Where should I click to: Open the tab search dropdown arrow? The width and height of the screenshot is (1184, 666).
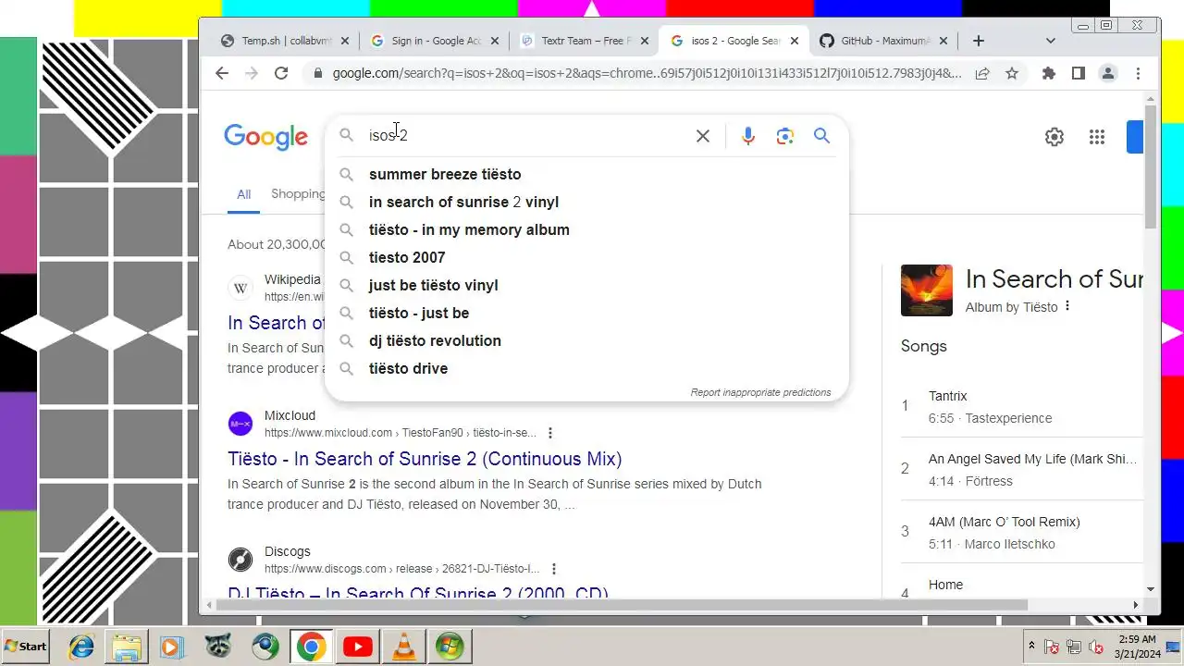click(1050, 41)
